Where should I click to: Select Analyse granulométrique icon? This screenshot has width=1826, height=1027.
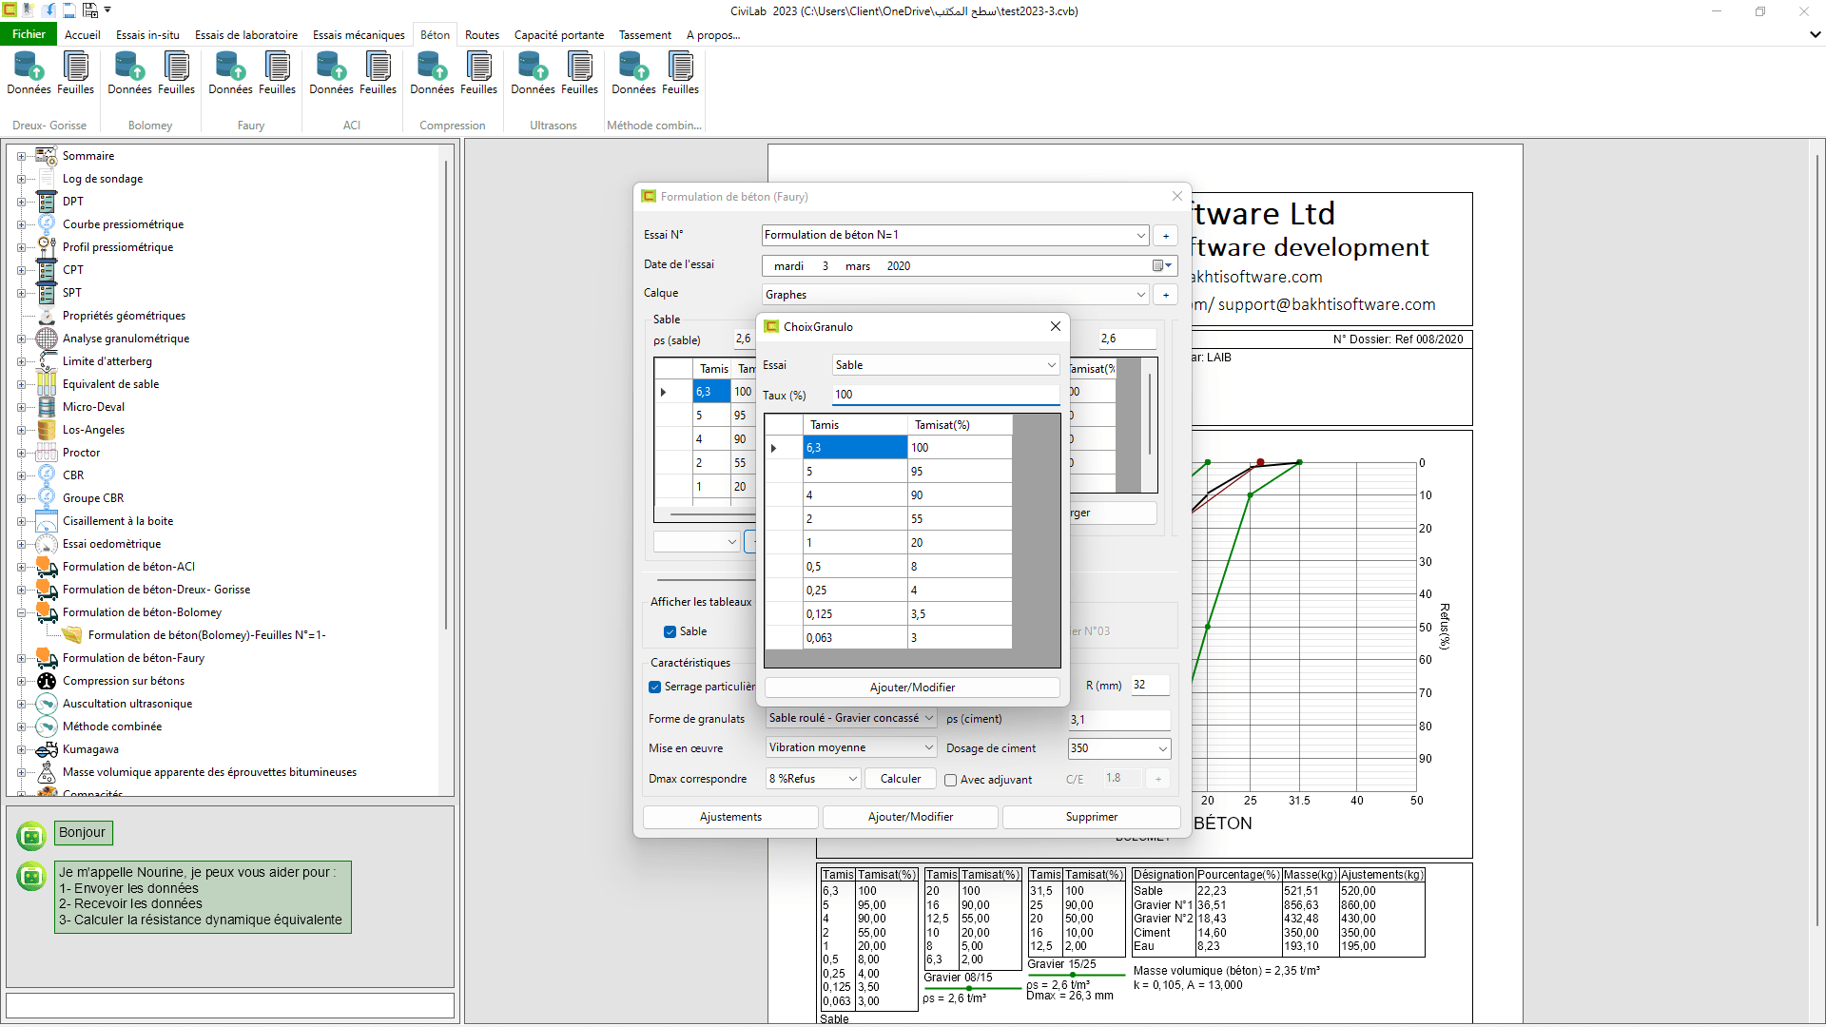coord(47,339)
